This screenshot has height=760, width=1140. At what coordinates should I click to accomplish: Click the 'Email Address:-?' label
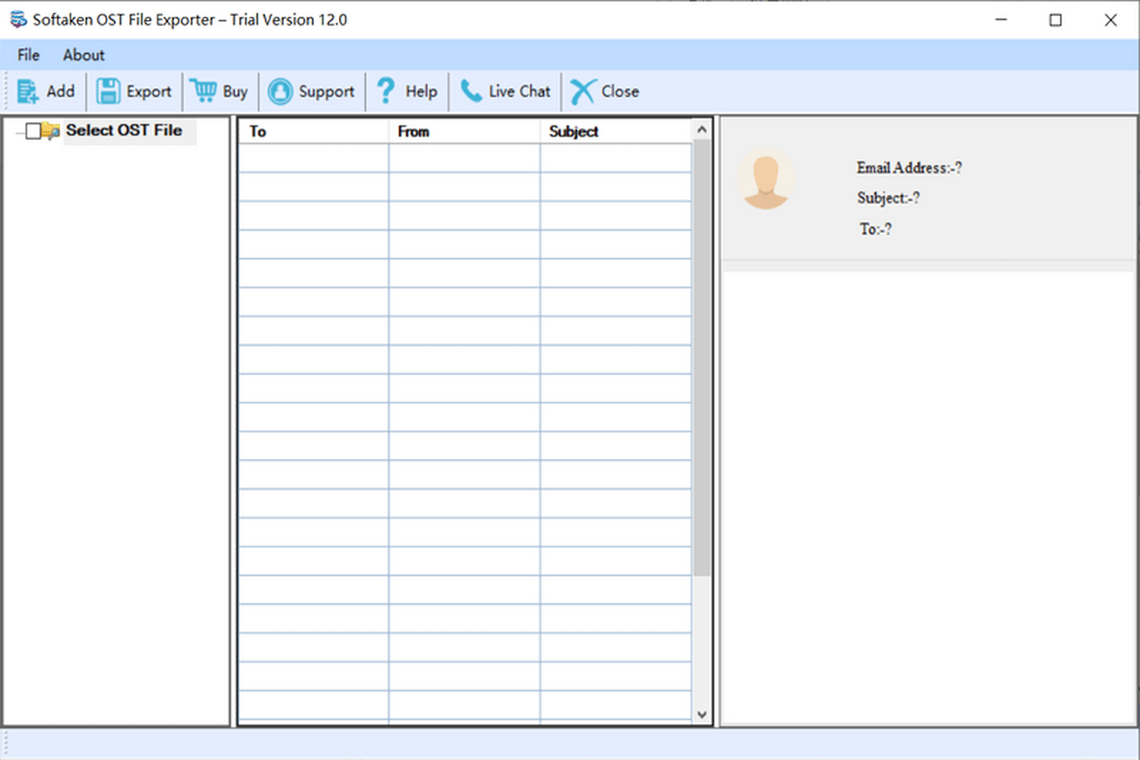point(910,168)
